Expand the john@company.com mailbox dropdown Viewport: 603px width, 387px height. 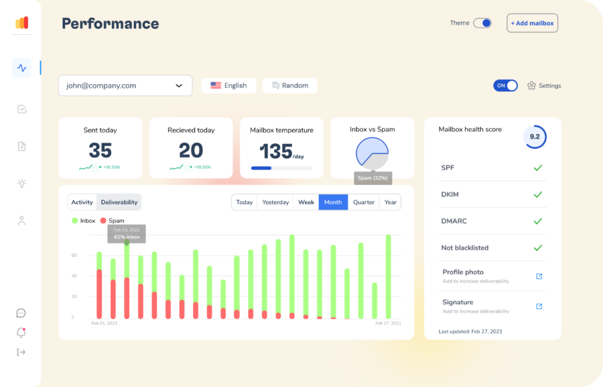tap(125, 85)
